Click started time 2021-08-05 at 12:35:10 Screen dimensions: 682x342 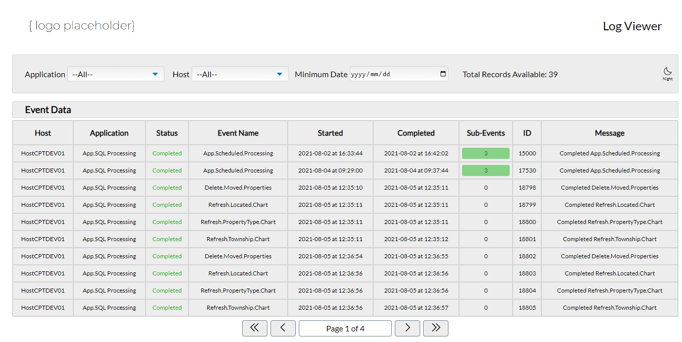pyautogui.click(x=330, y=188)
